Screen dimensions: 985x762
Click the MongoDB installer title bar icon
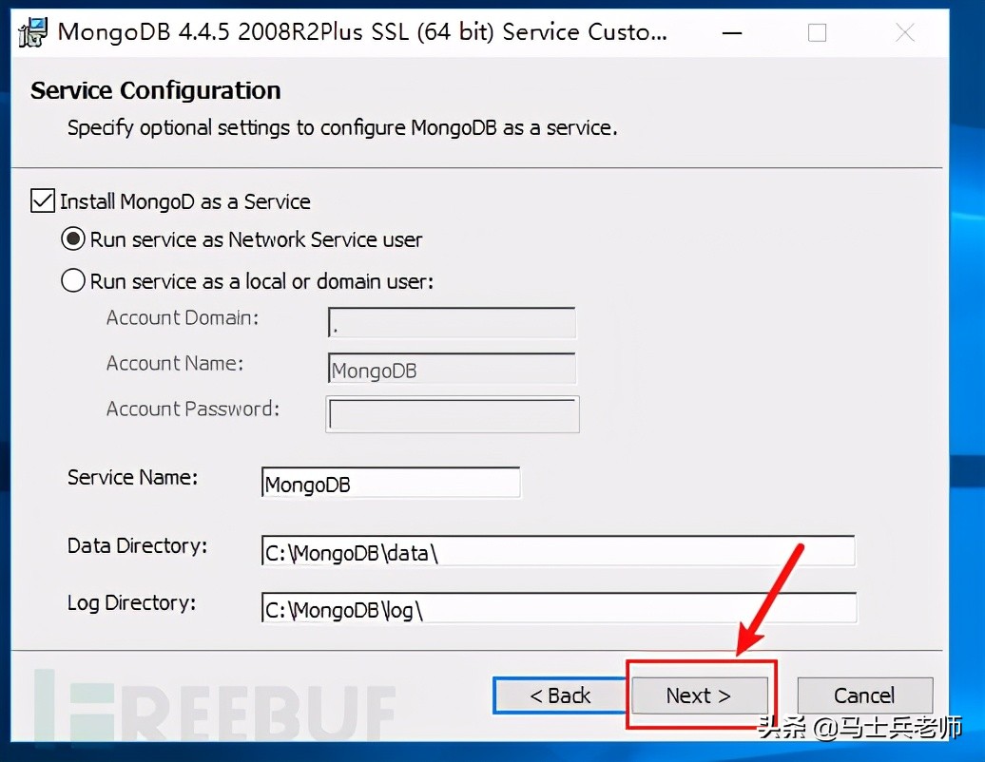[32, 32]
